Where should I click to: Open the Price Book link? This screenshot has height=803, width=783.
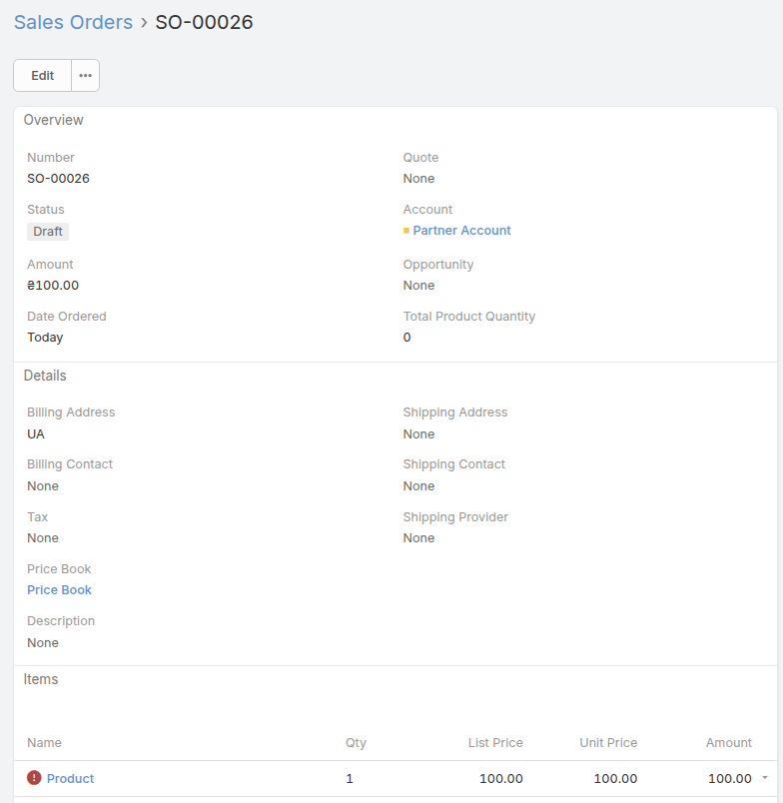click(59, 590)
